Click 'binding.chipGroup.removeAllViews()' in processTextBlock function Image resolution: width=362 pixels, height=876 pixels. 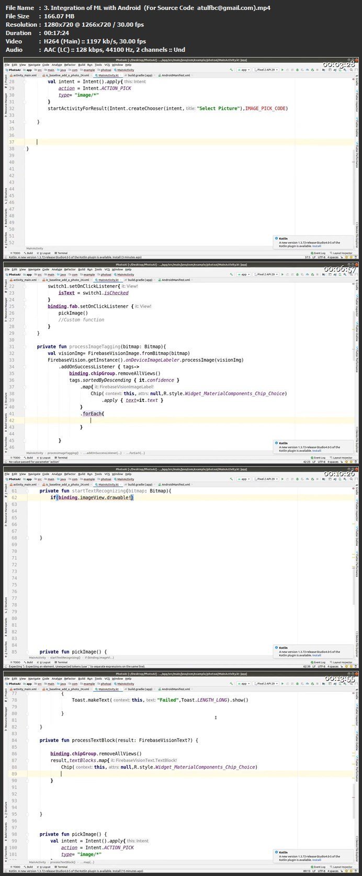pyautogui.click(x=96, y=754)
